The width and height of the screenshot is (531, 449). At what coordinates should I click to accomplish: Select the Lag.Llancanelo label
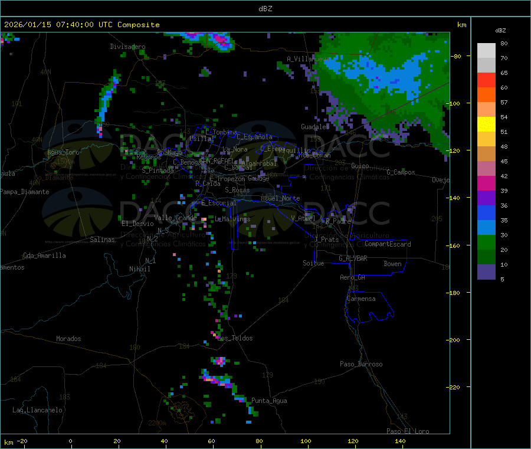[38, 410]
